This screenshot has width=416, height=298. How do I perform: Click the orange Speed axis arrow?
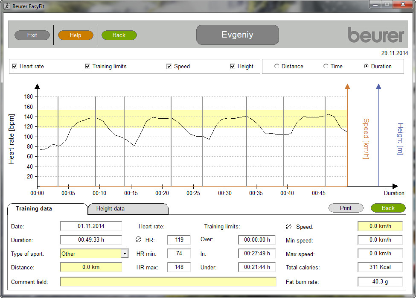coord(347,87)
